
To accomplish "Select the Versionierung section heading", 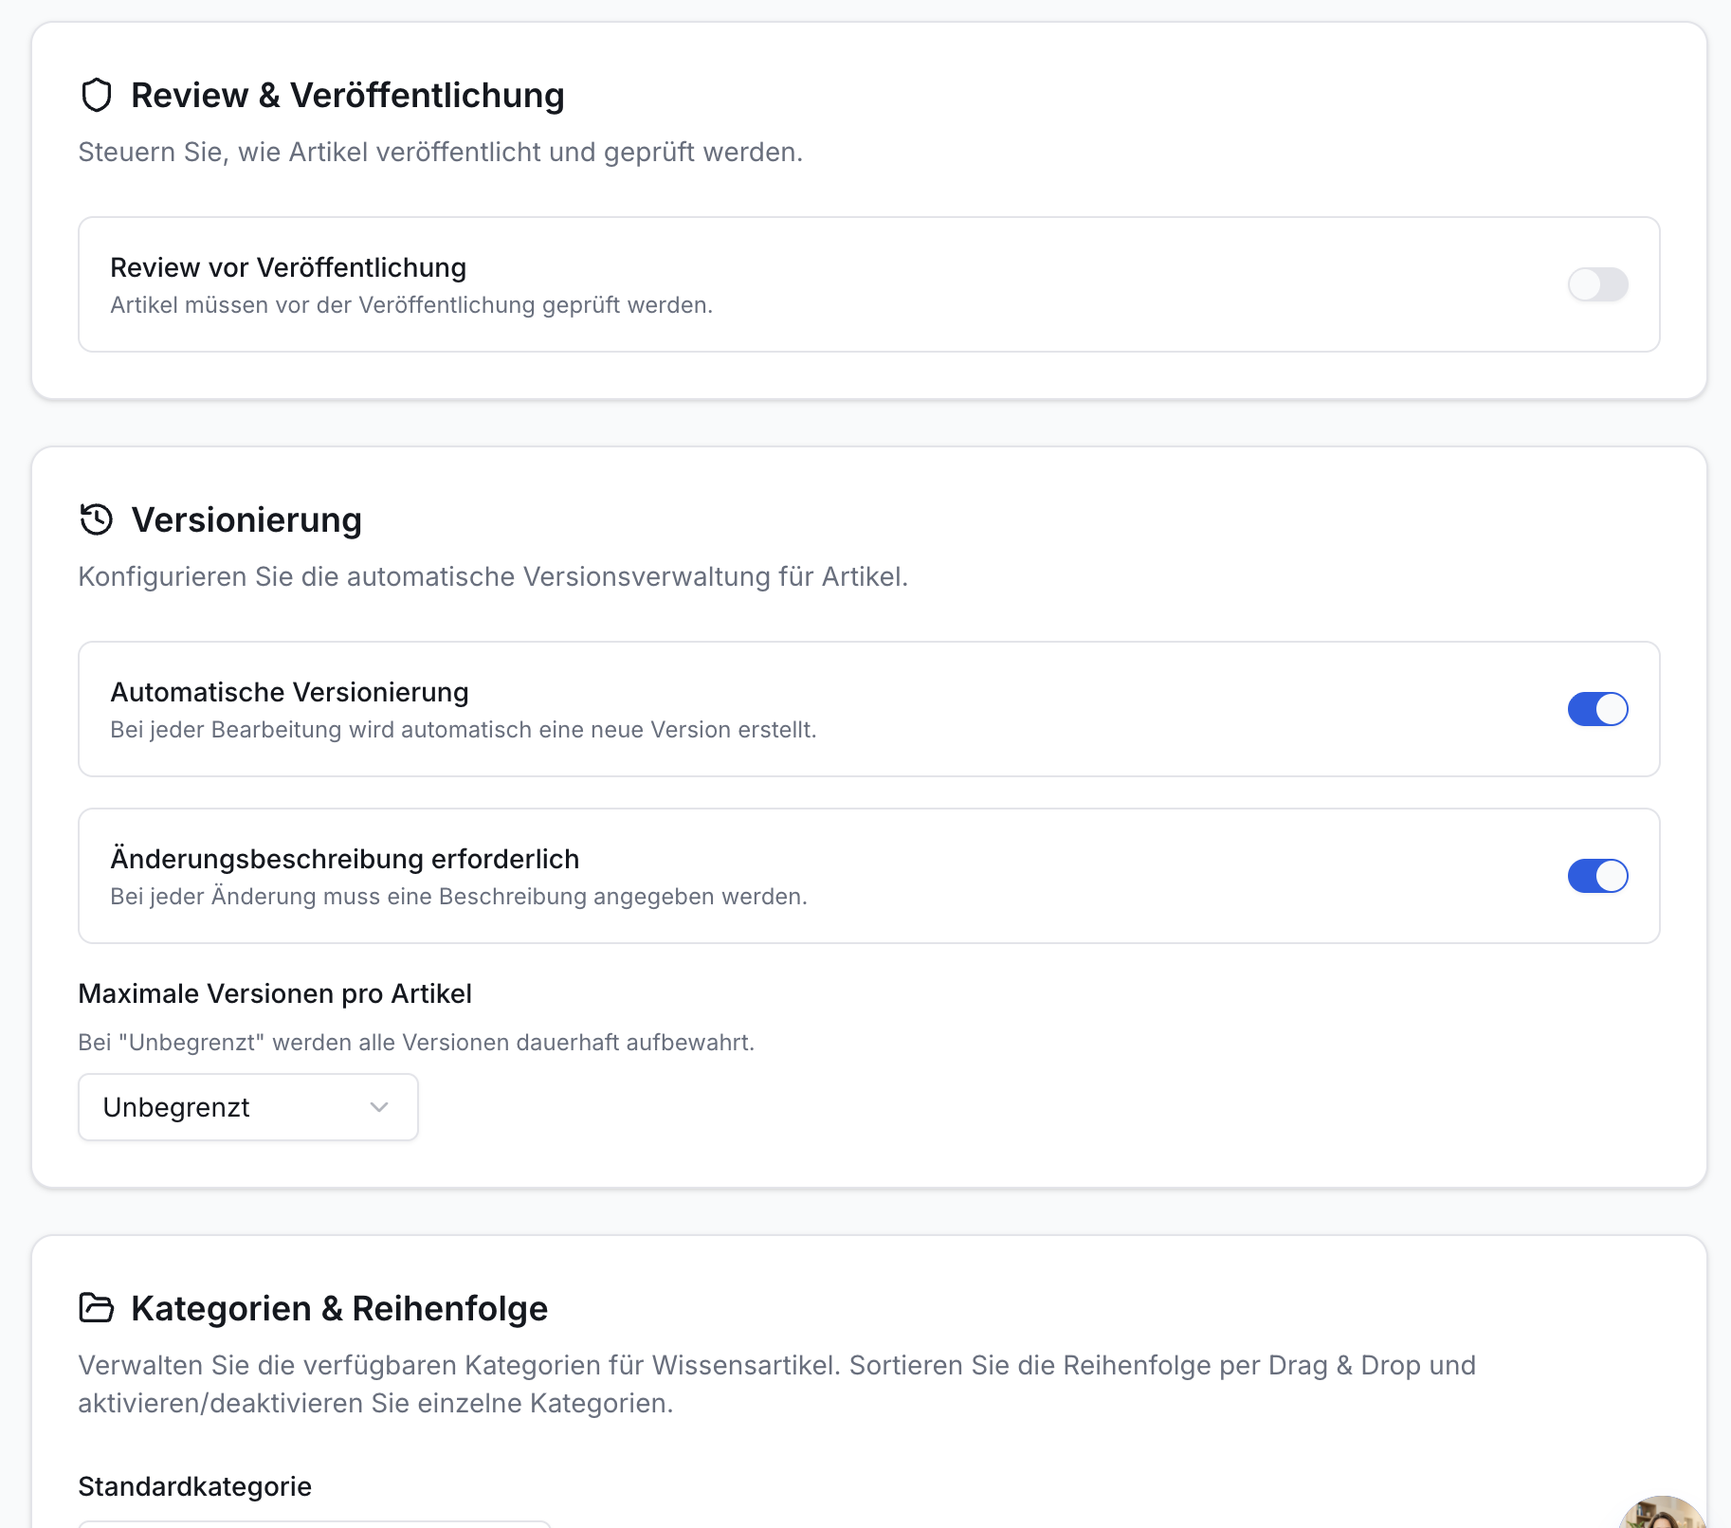I will pos(246,520).
